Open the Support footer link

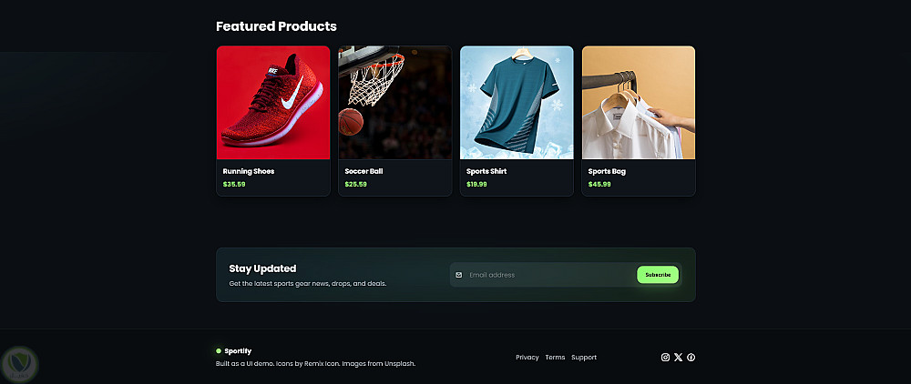pos(584,358)
